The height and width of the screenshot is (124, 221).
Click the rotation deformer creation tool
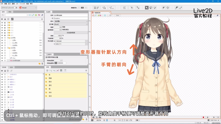pyautogui.click(x=132, y=8)
